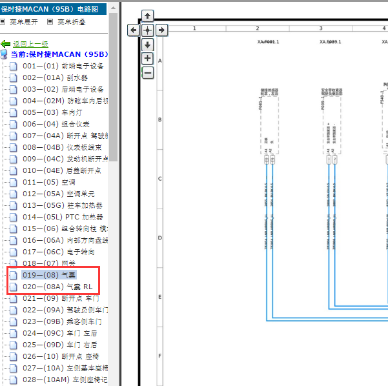
Task: Open 015—(06) 组合转向柱 entry
Action: click(x=65, y=229)
